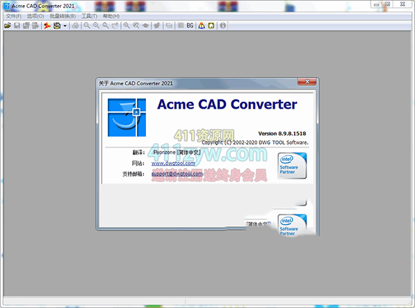Open the 选项(O) menu
415x308 pixels.
click(35, 16)
